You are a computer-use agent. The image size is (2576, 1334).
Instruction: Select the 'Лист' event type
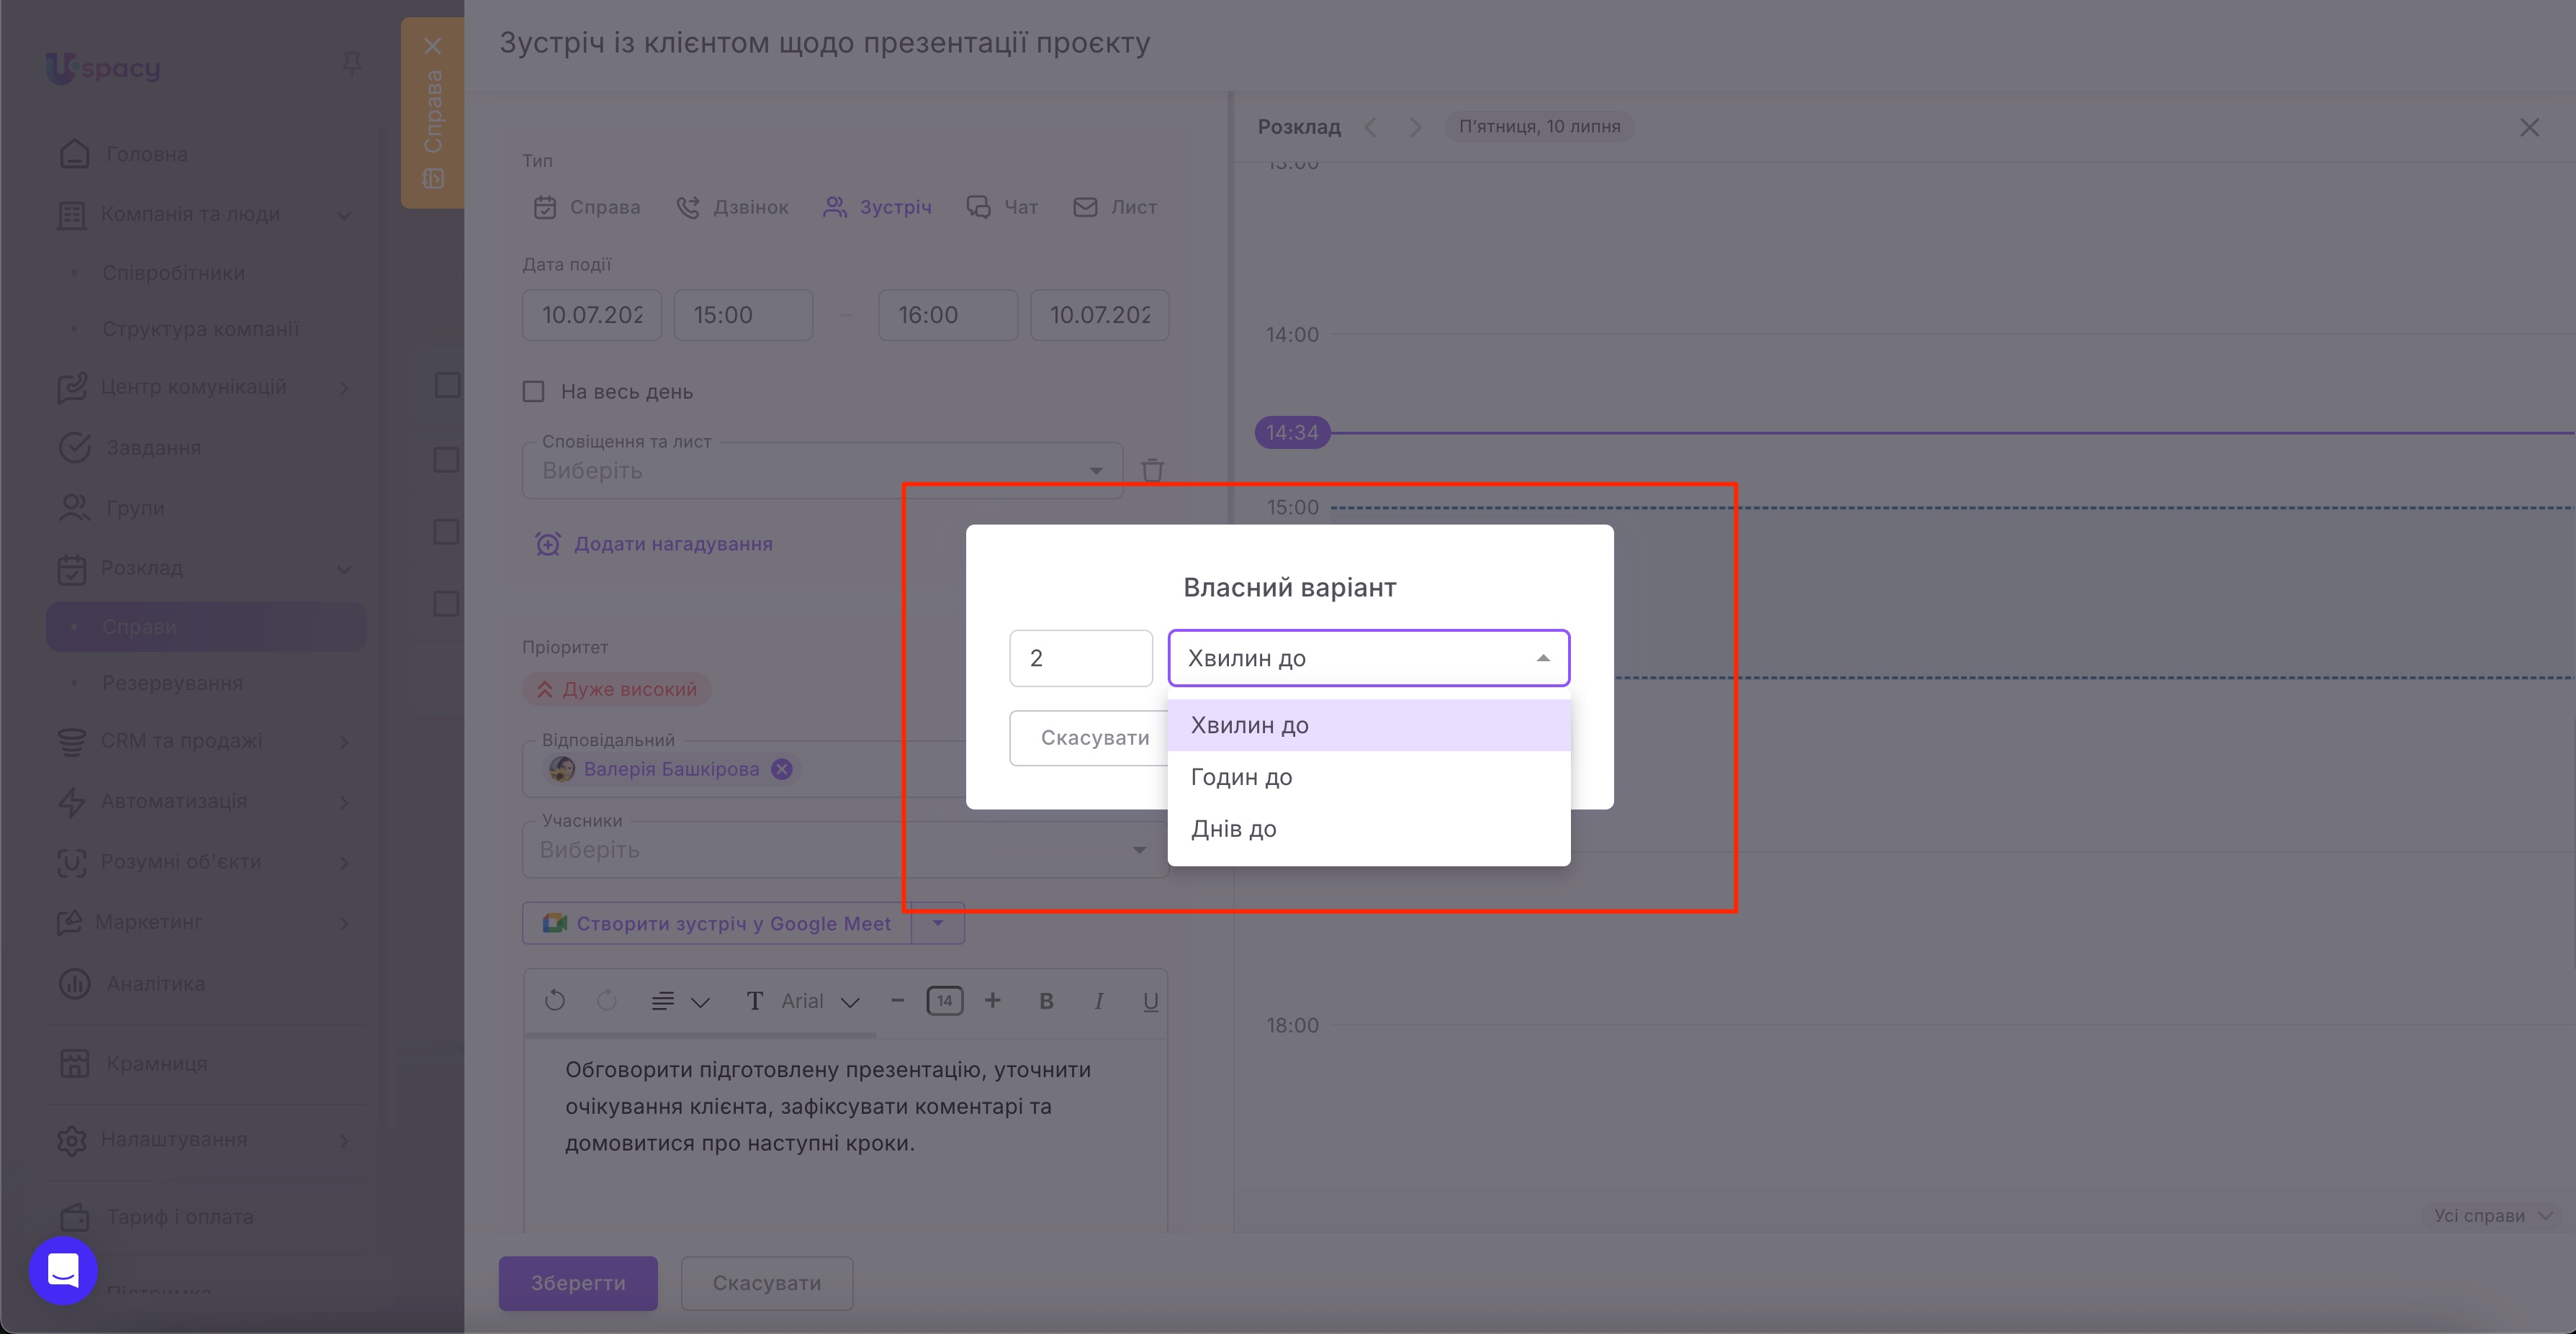pyautogui.click(x=1115, y=207)
